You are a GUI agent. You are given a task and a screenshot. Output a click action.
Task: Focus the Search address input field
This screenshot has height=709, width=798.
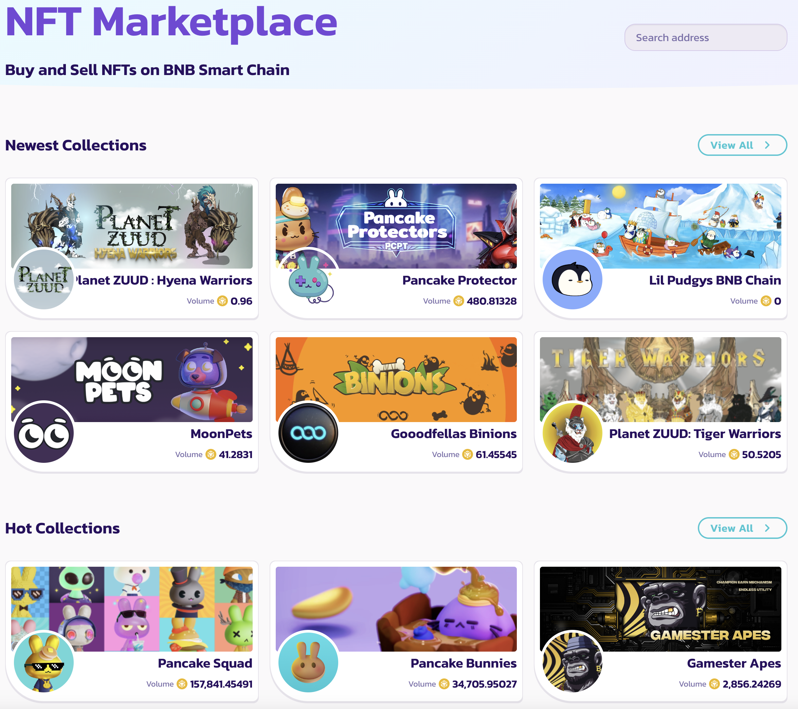click(706, 37)
